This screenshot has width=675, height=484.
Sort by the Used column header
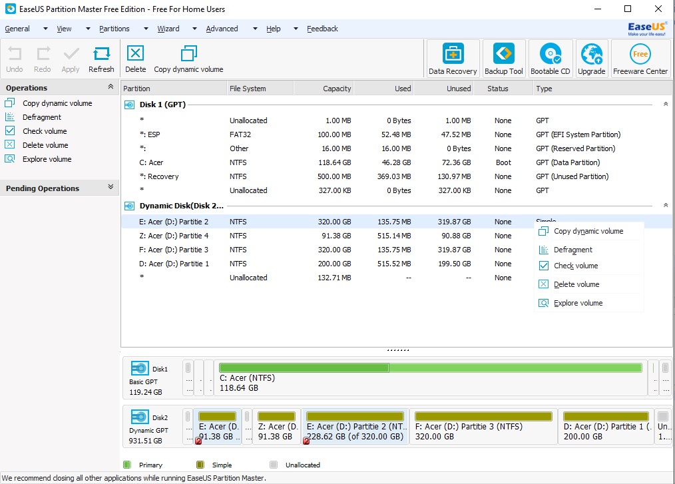coord(383,89)
